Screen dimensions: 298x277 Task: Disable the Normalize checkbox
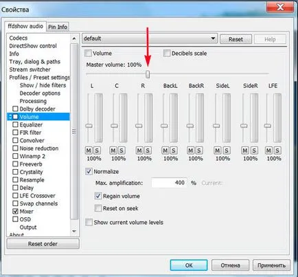coord(89,171)
